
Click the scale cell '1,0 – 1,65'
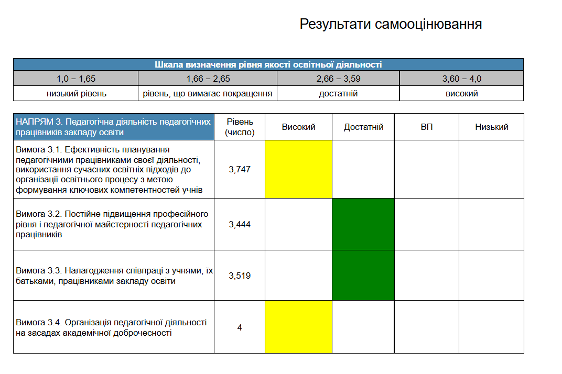click(x=76, y=79)
